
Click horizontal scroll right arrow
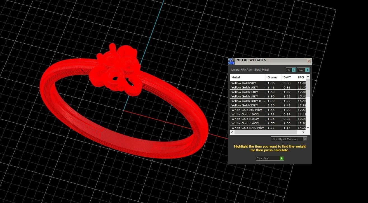point(303,132)
